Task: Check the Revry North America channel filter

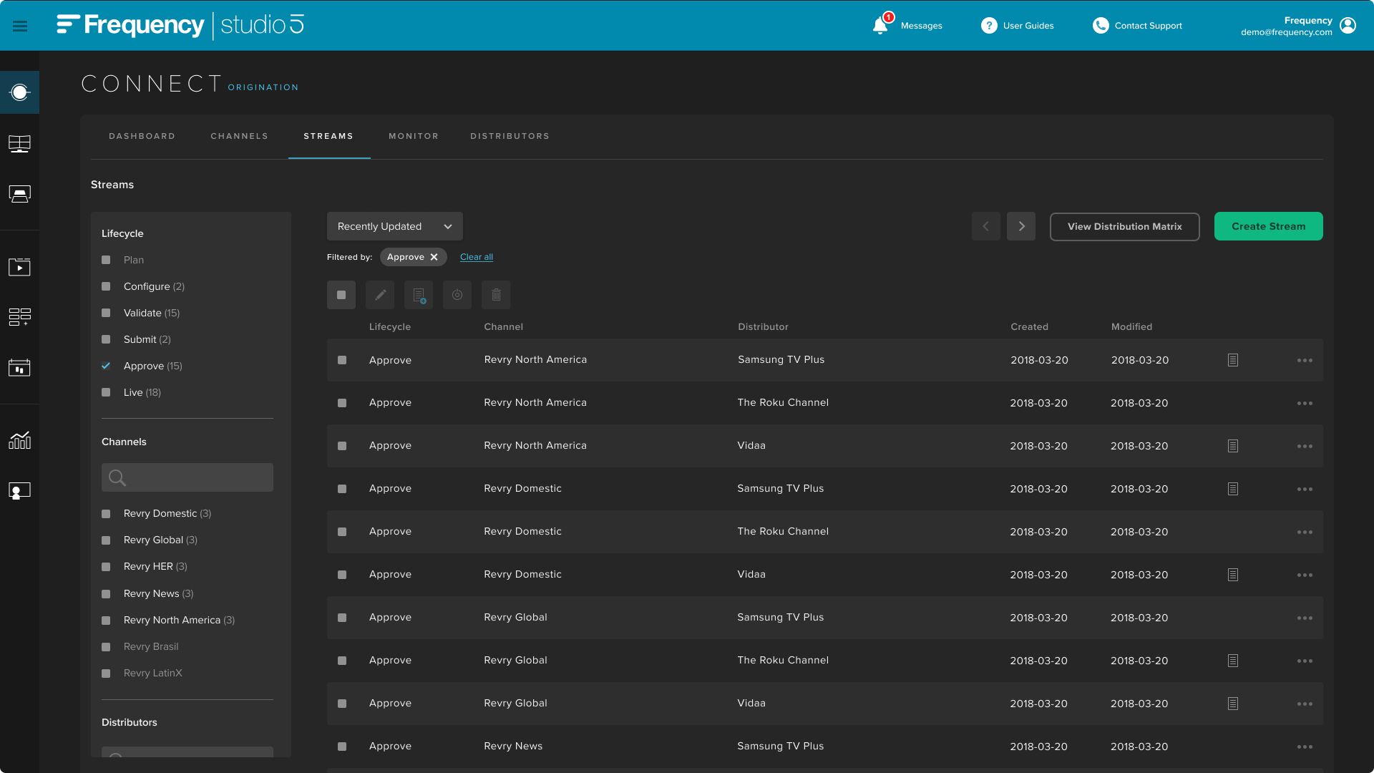Action: tap(106, 621)
